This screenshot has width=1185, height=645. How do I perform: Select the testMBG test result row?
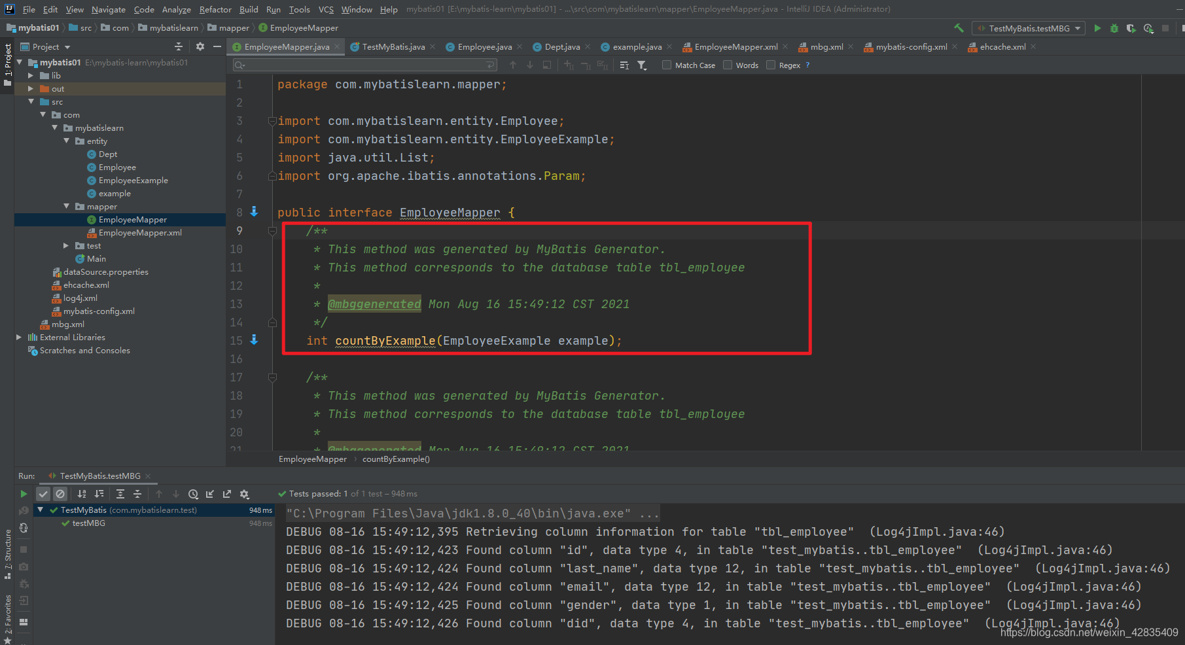[x=154, y=523]
